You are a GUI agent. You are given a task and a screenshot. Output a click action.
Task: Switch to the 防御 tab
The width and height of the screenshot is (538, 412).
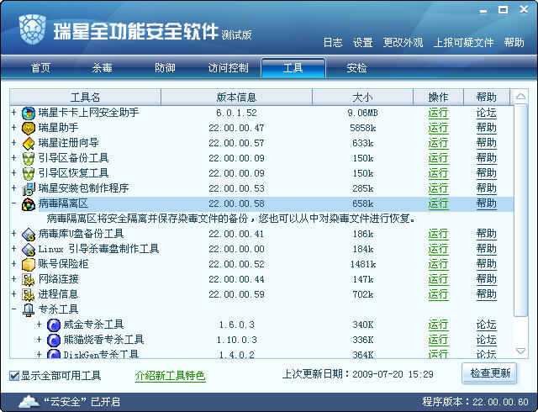coord(165,68)
